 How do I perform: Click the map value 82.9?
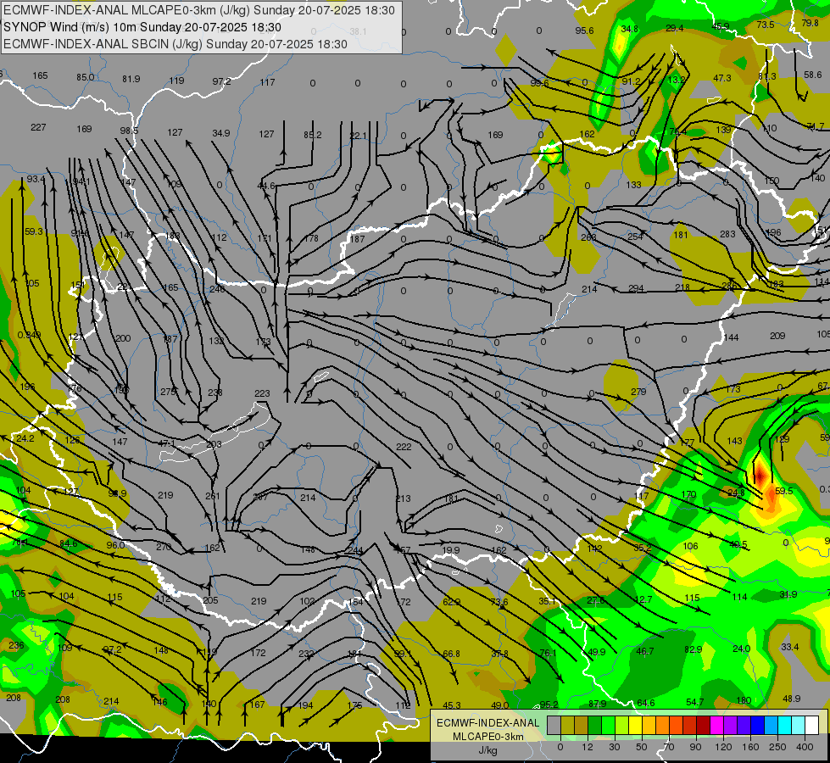pos(693,649)
